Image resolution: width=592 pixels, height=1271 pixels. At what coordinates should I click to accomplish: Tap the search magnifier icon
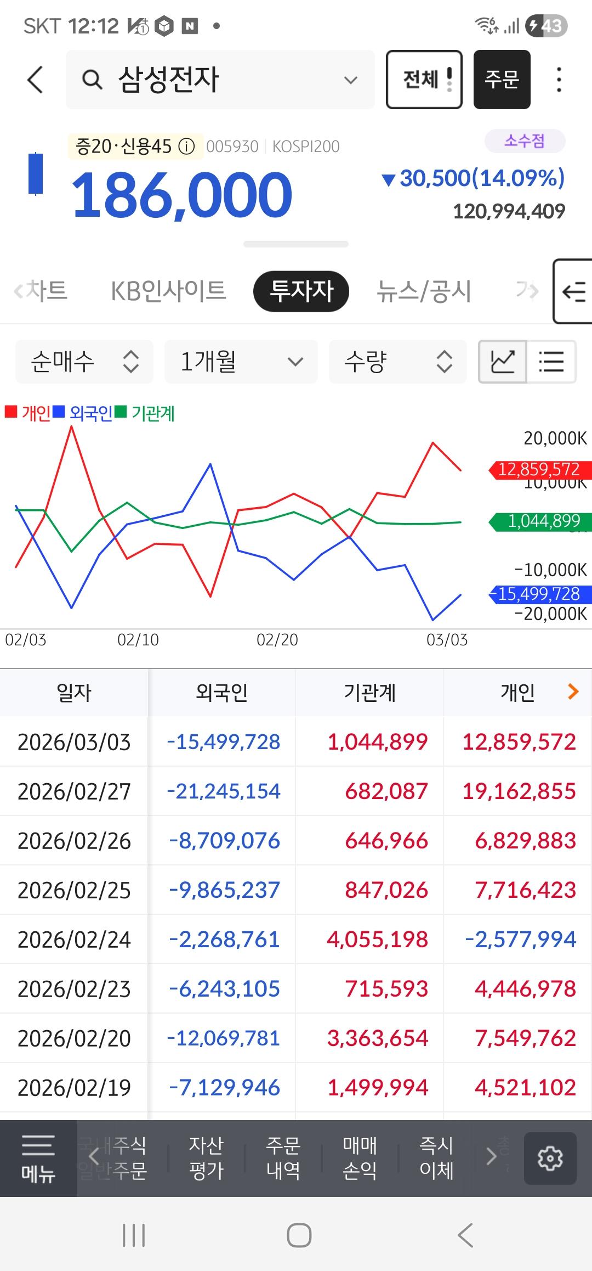point(92,80)
